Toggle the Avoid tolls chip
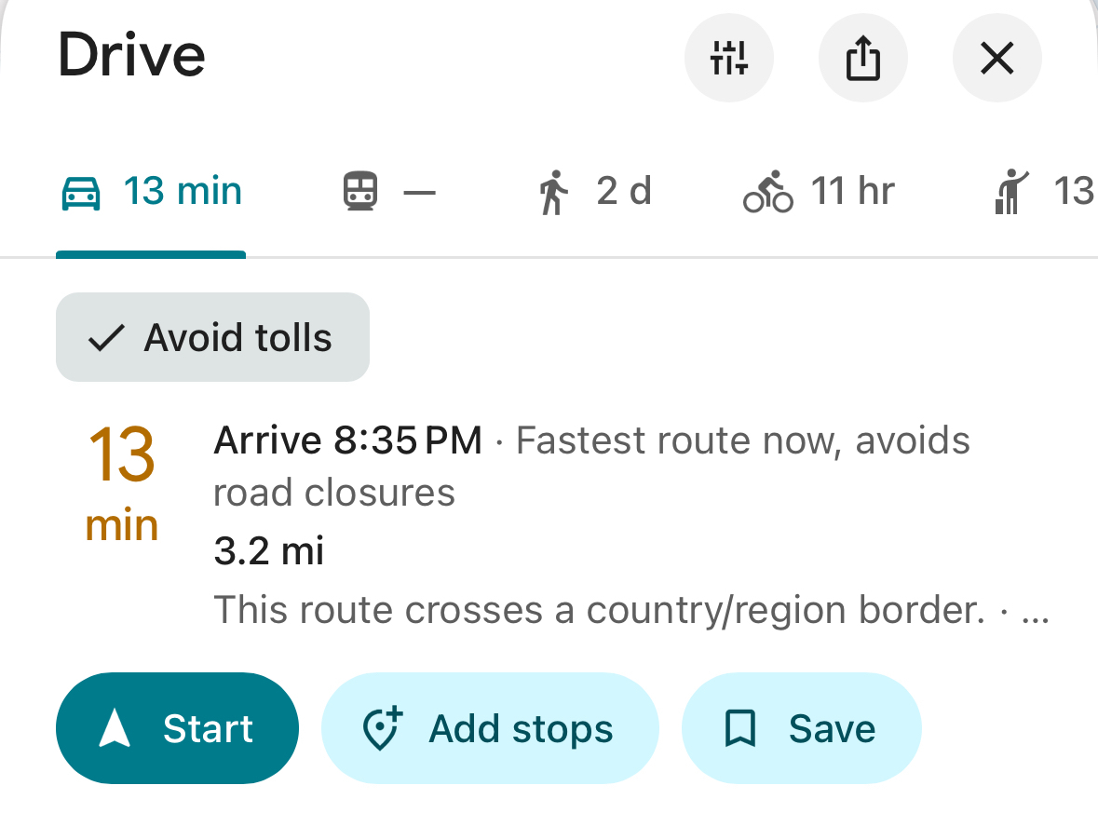This screenshot has width=1098, height=826. (x=212, y=337)
